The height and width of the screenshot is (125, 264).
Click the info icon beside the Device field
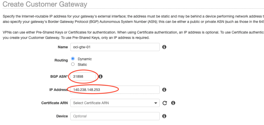point(164,116)
